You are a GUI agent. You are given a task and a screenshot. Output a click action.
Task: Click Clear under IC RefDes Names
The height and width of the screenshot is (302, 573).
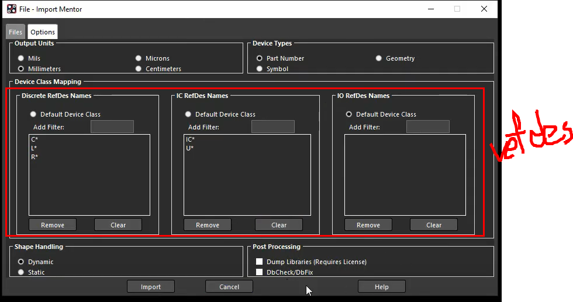(x=279, y=225)
